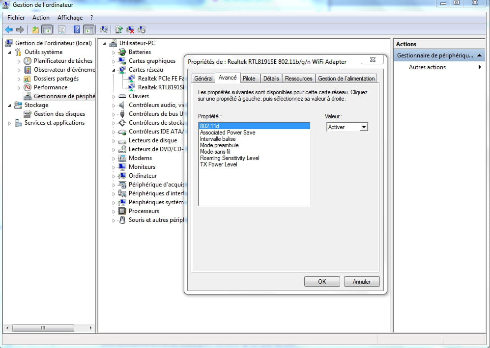The height and width of the screenshot is (348, 490).
Task: Click the uninstall device red X icon
Action: click(x=130, y=29)
